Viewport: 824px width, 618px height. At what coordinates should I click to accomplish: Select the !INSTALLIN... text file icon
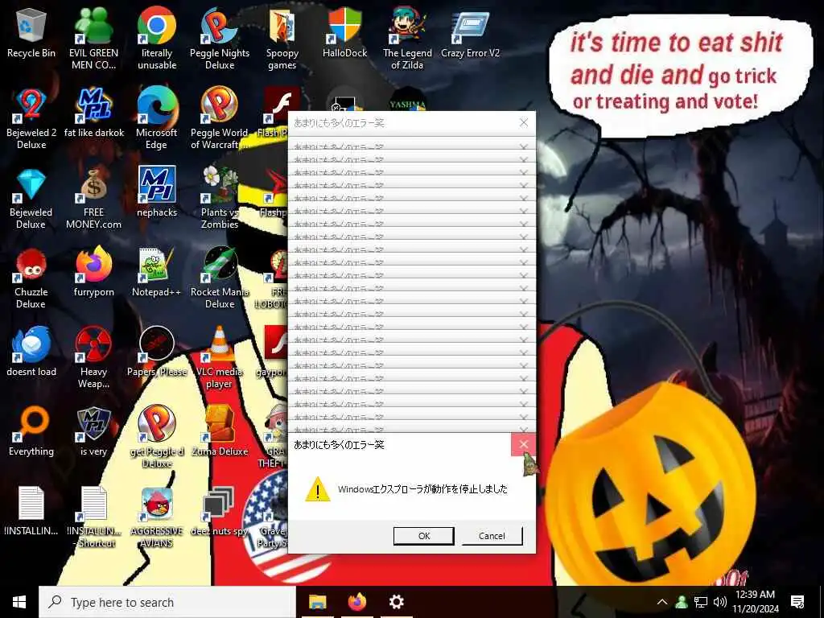tap(31, 511)
